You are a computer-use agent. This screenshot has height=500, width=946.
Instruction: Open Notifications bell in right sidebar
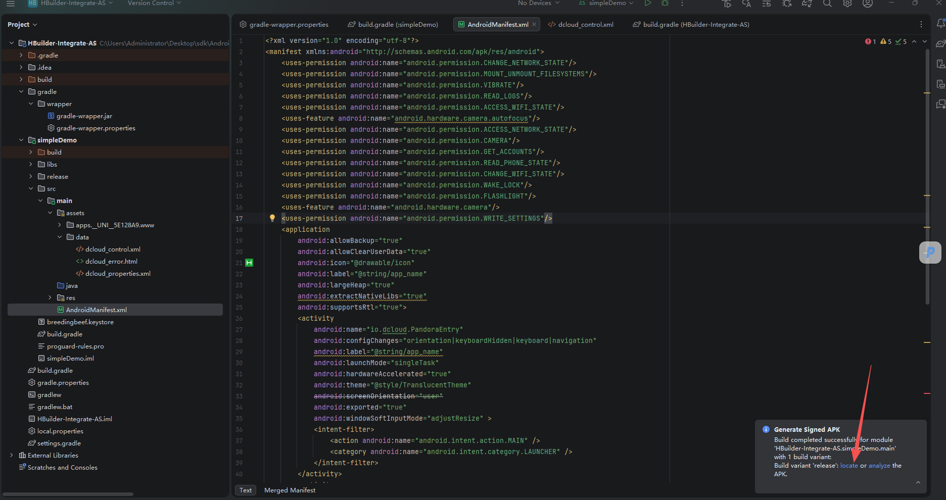(x=940, y=23)
